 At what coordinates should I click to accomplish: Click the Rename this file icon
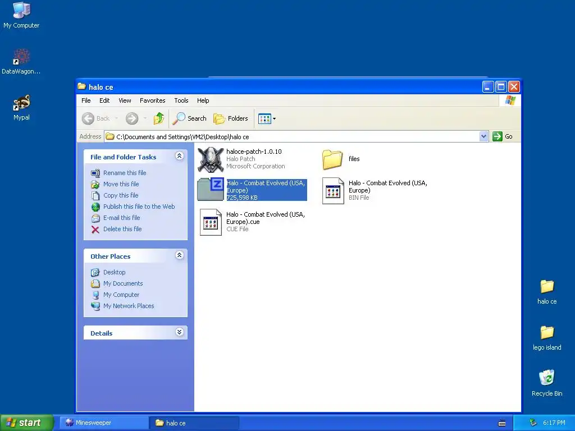[95, 173]
